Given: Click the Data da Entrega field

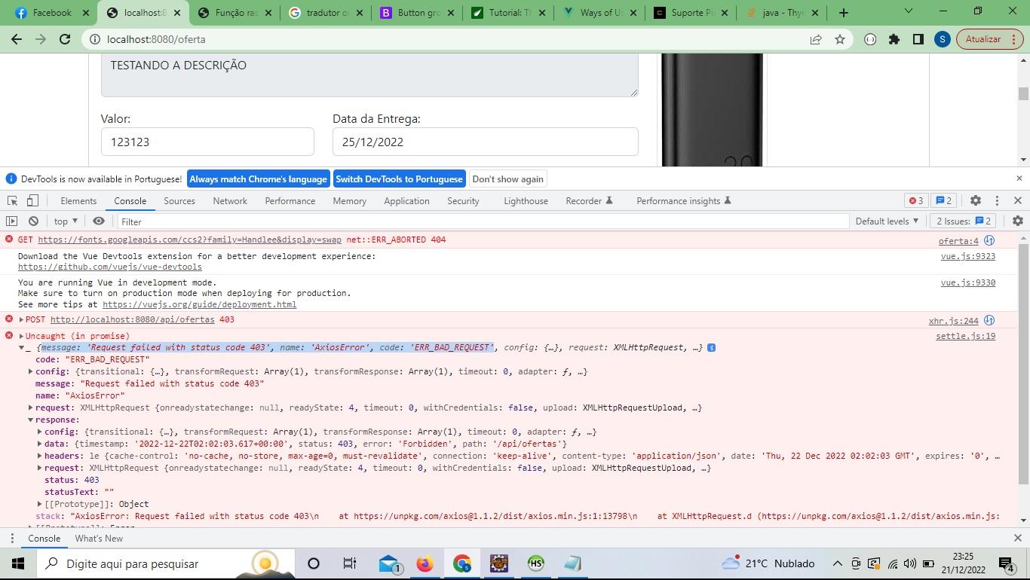Looking at the screenshot, I should pos(486,142).
